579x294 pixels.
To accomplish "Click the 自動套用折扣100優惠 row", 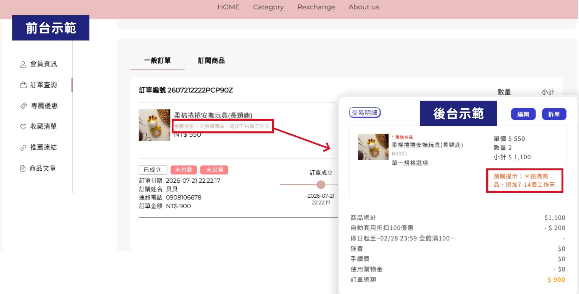I will click(x=458, y=228).
